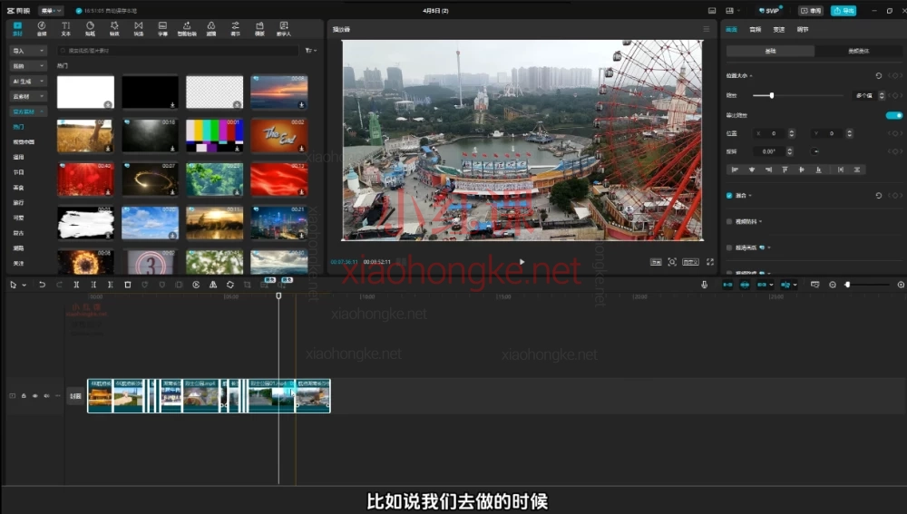Click the Cover (封面) button on track
Screen dimensions: 907x514
coord(76,396)
